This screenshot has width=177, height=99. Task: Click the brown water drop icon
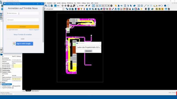130,9
